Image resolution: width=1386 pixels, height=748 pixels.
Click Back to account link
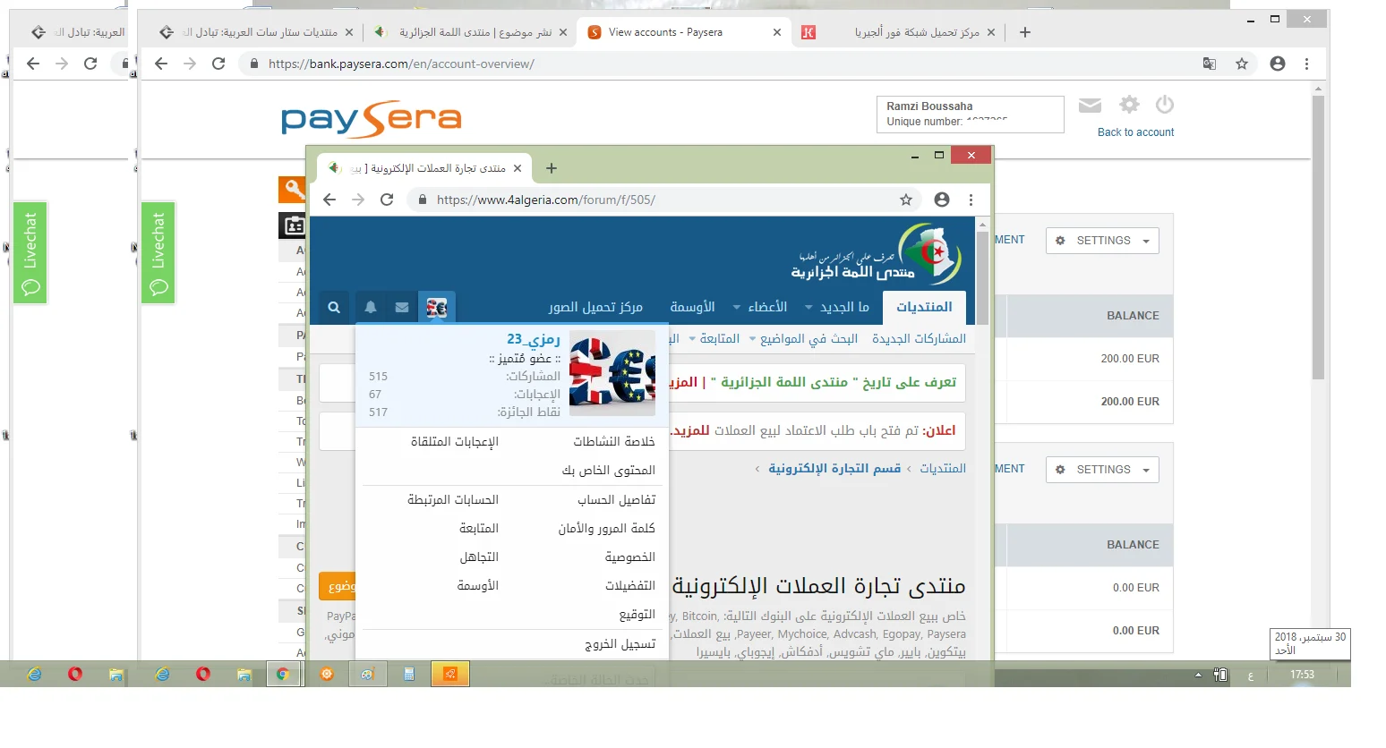coord(1135,132)
